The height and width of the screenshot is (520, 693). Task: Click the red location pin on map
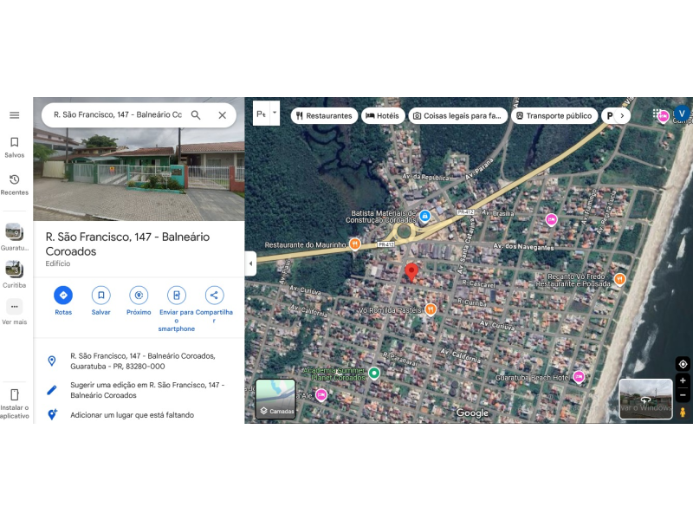pos(411,271)
